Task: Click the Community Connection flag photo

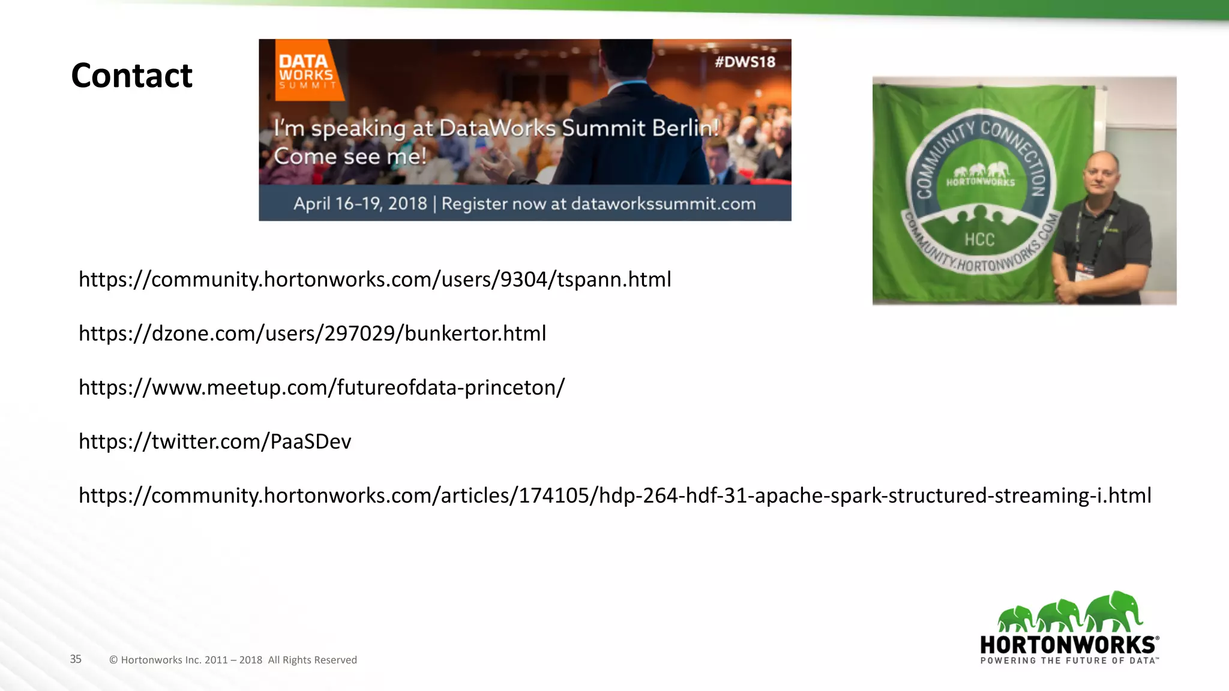Action: pyautogui.click(x=1024, y=191)
